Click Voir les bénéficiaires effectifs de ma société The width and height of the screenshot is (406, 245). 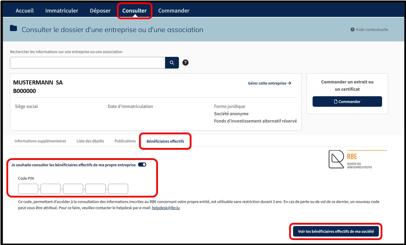click(x=336, y=232)
